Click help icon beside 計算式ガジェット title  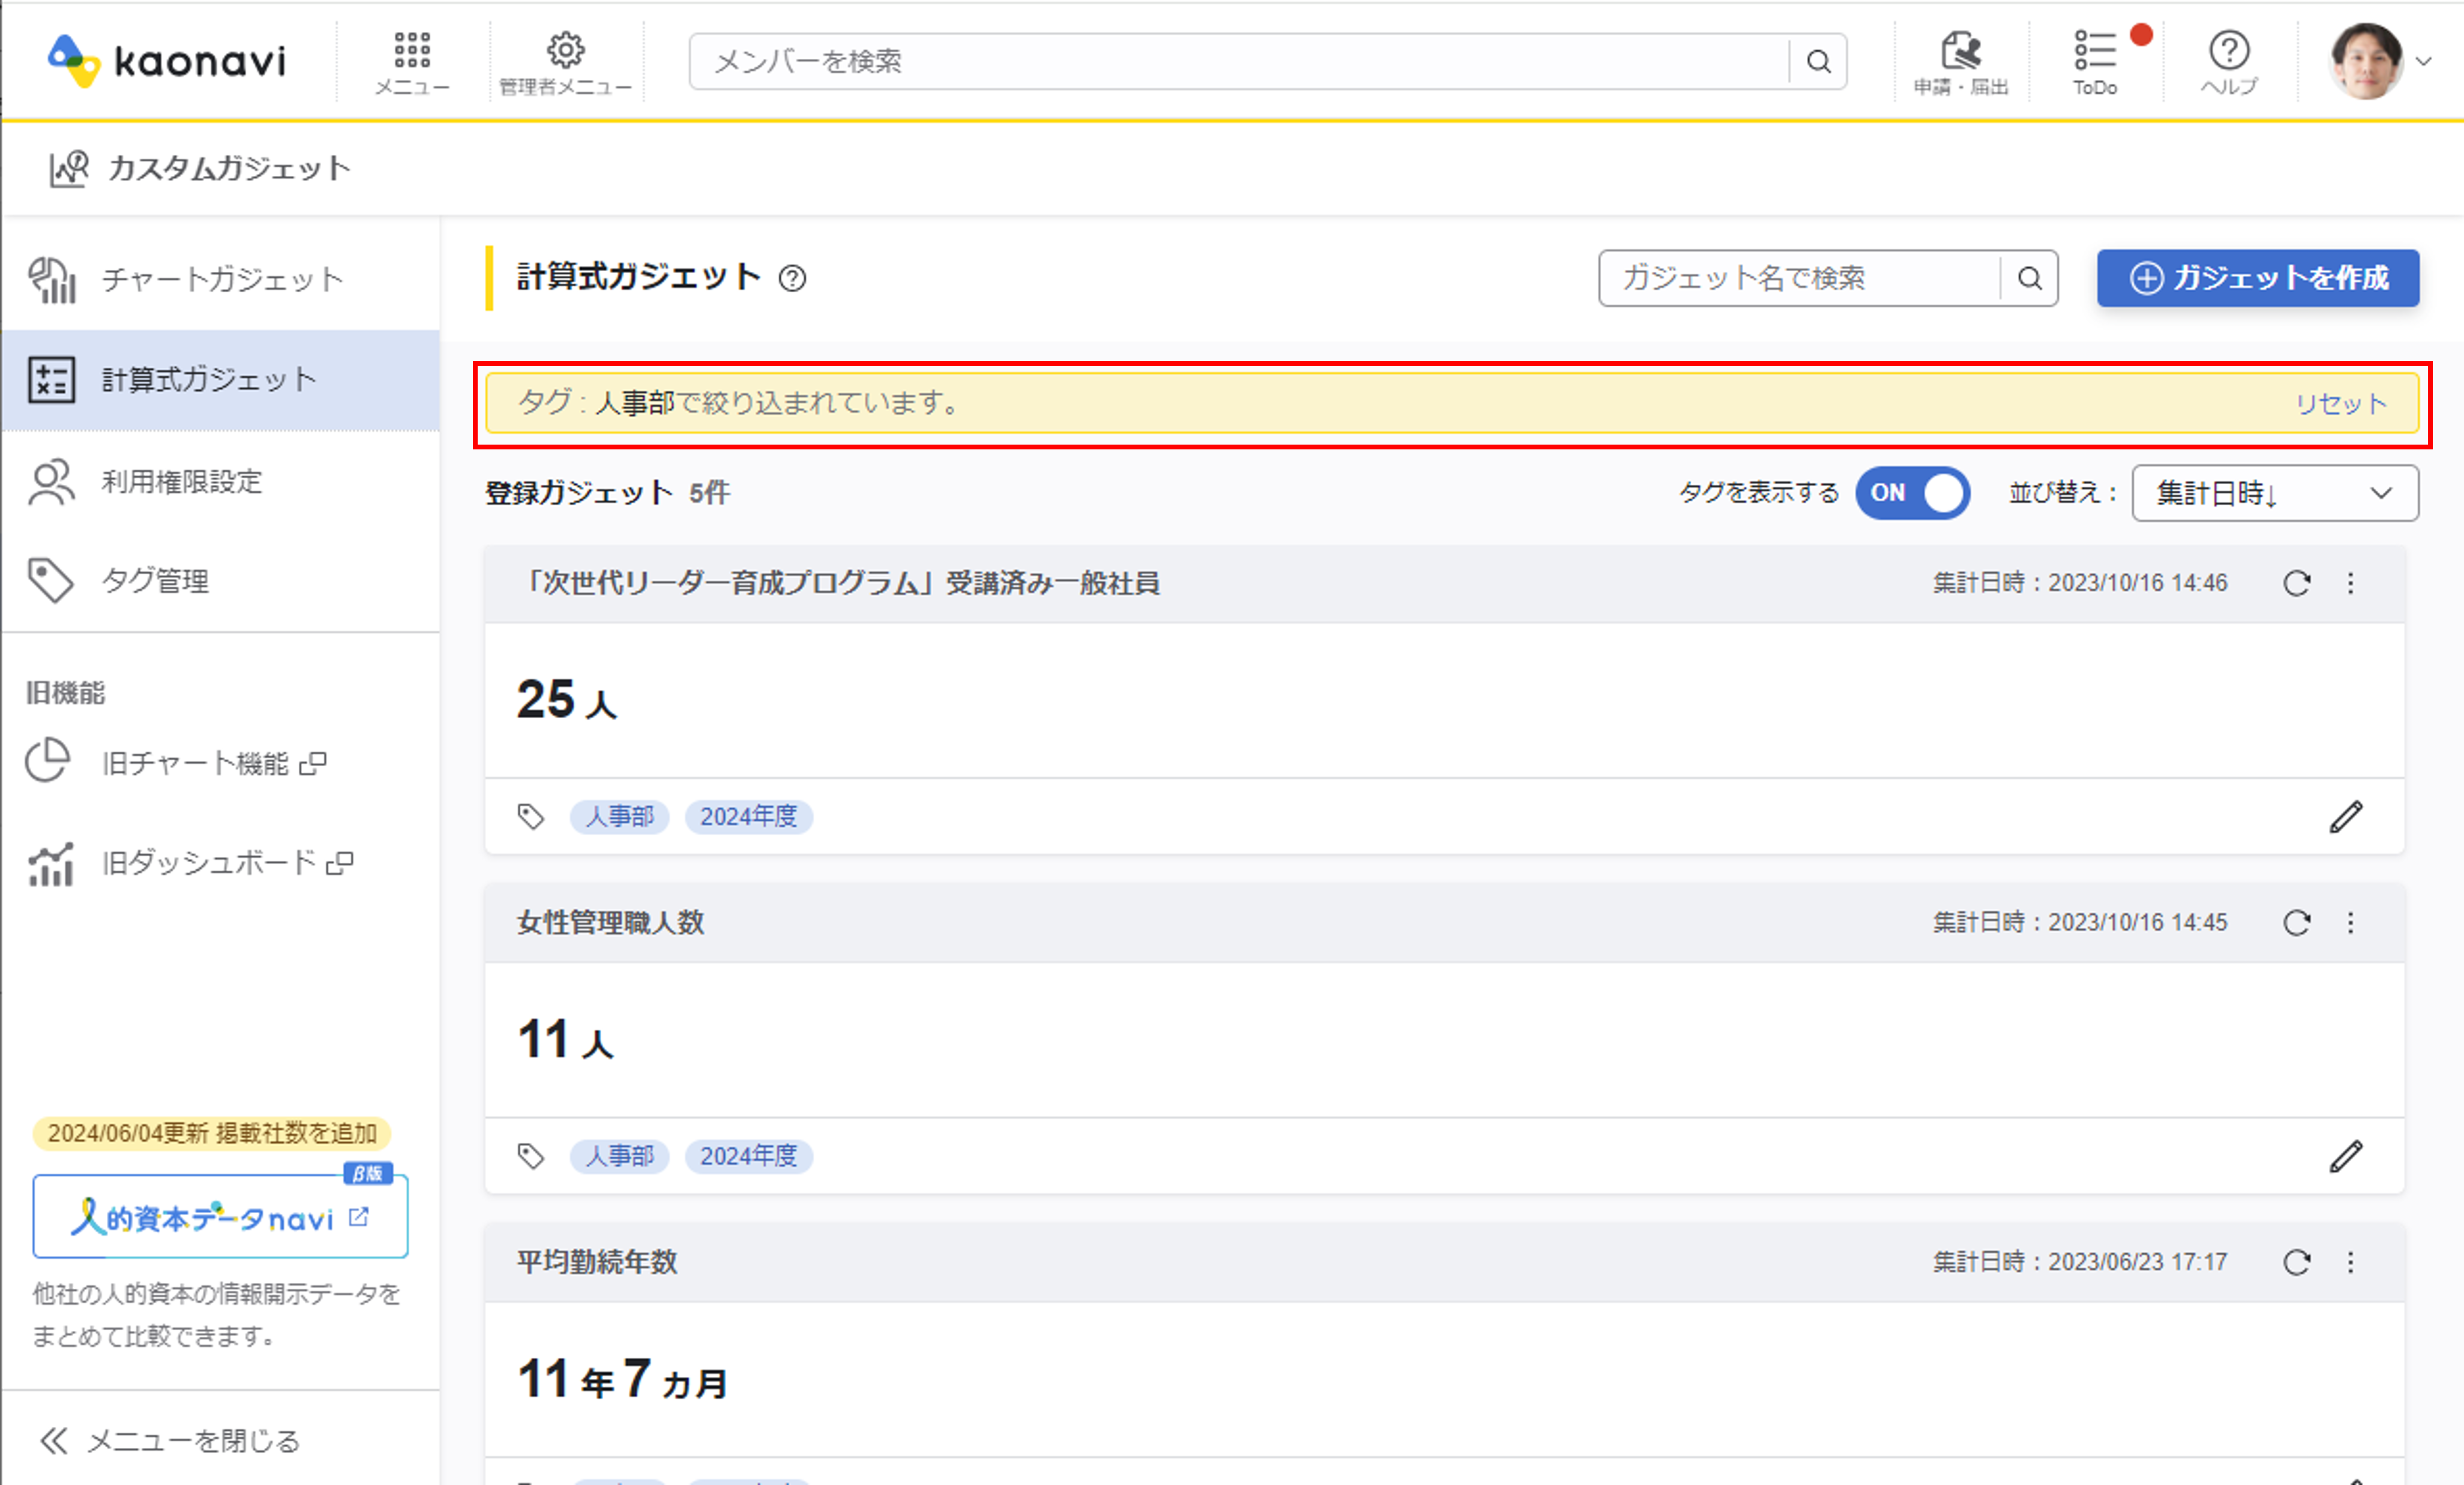coord(792,278)
